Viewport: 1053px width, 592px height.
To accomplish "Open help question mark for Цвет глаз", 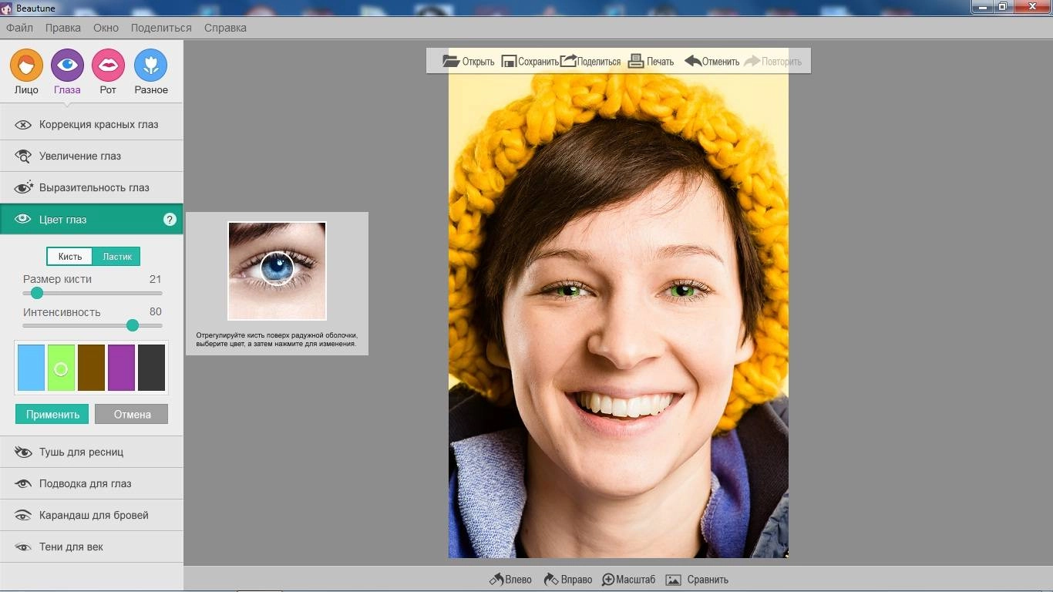I will click(x=170, y=220).
